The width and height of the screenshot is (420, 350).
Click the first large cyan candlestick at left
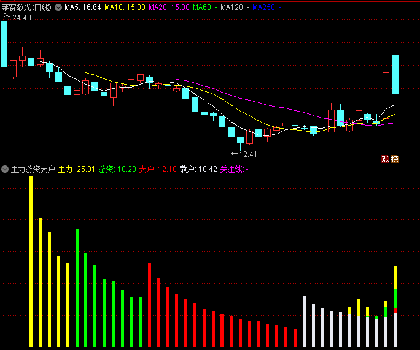pyautogui.click(x=4, y=44)
